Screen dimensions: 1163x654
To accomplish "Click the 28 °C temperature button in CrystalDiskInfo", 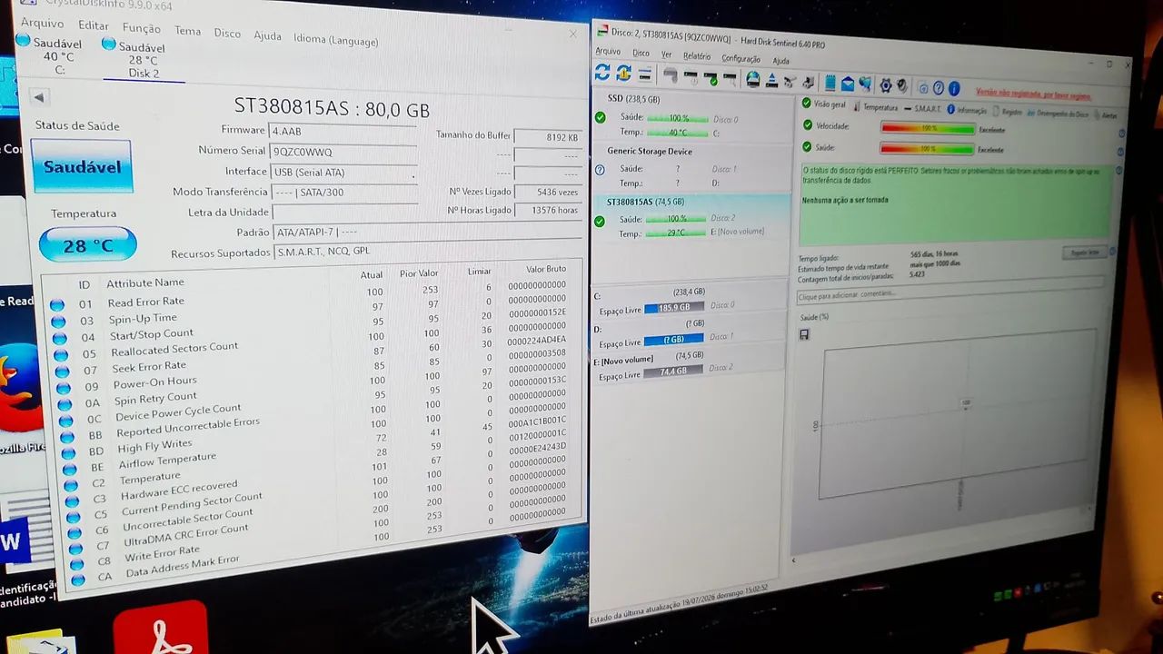I will point(87,245).
